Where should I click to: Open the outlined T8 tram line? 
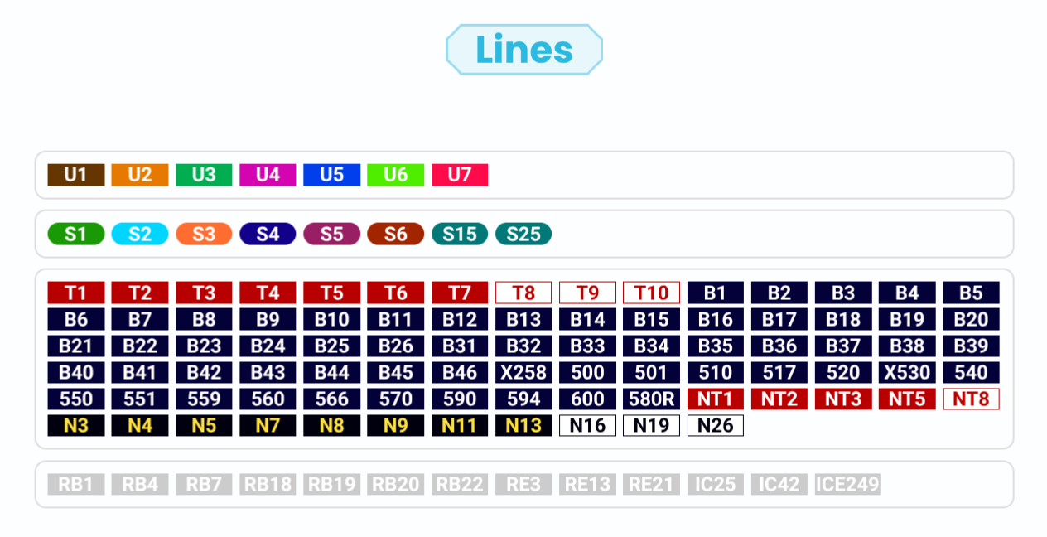click(523, 293)
